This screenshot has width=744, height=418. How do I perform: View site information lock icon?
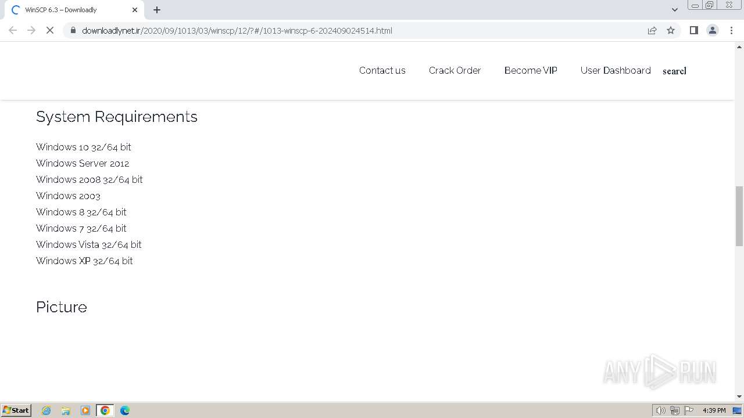coord(73,30)
